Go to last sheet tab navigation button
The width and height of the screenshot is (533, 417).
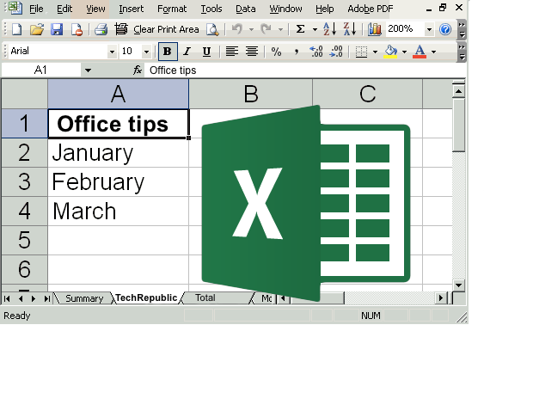47,298
